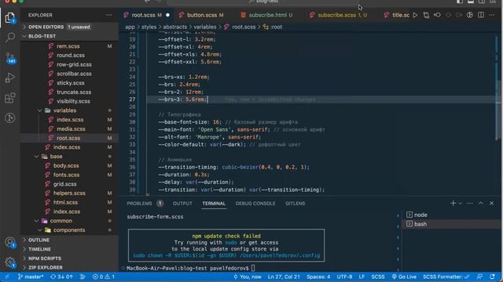Open terminal panel more actions ellipsis

[x=470, y=203]
